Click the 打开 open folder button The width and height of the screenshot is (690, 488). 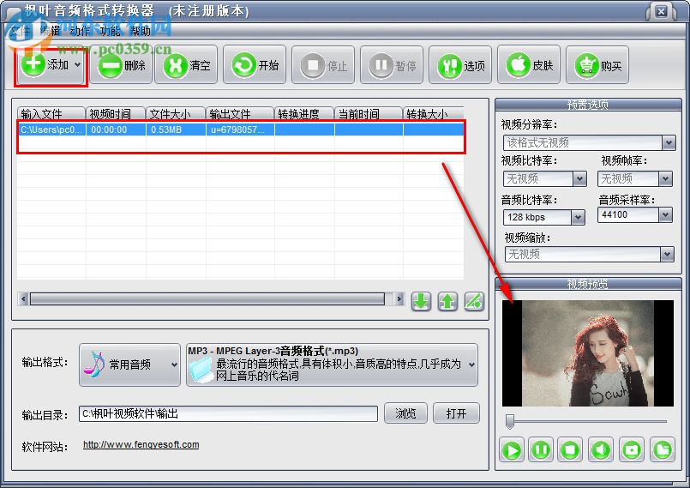[456, 413]
